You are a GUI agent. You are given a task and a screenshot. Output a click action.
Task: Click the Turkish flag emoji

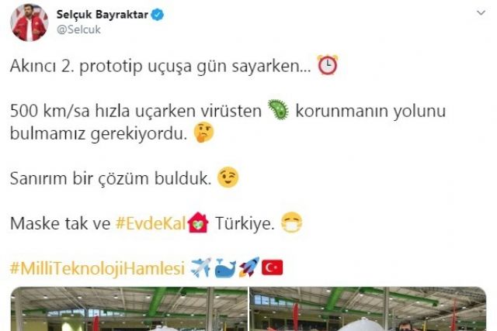(x=273, y=268)
